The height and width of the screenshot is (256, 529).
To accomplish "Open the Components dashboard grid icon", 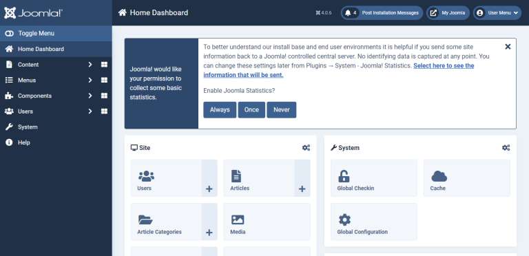I will (x=104, y=96).
